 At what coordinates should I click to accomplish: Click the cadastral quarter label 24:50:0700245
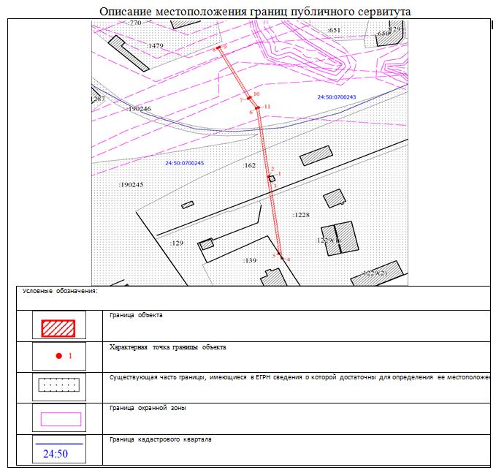click(x=184, y=163)
